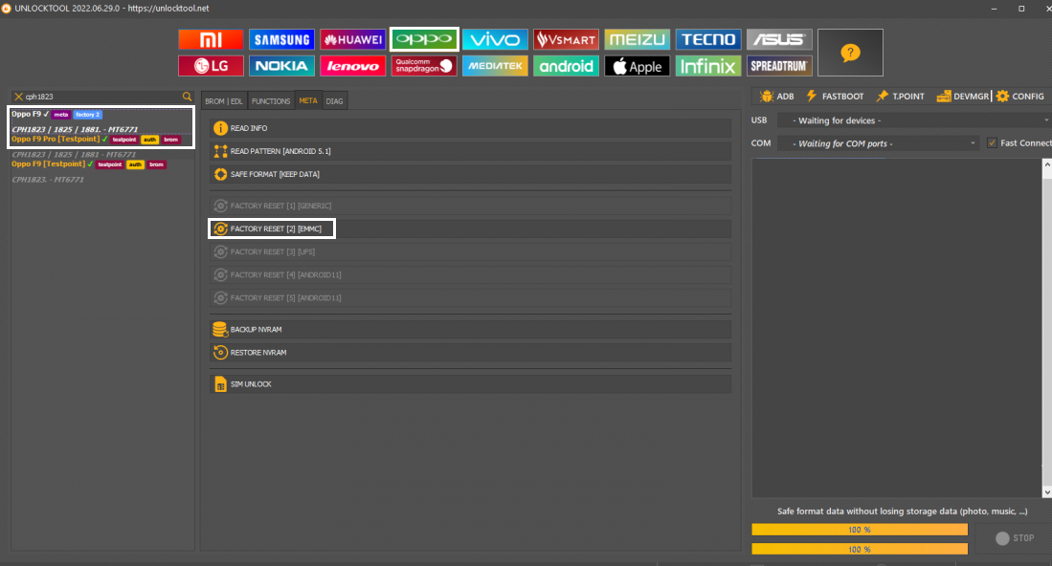Click the upper 100 % progress bar

(860, 530)
